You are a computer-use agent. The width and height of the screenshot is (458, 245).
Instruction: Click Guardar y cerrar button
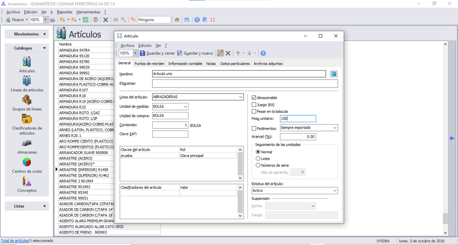tap(157, 53)
